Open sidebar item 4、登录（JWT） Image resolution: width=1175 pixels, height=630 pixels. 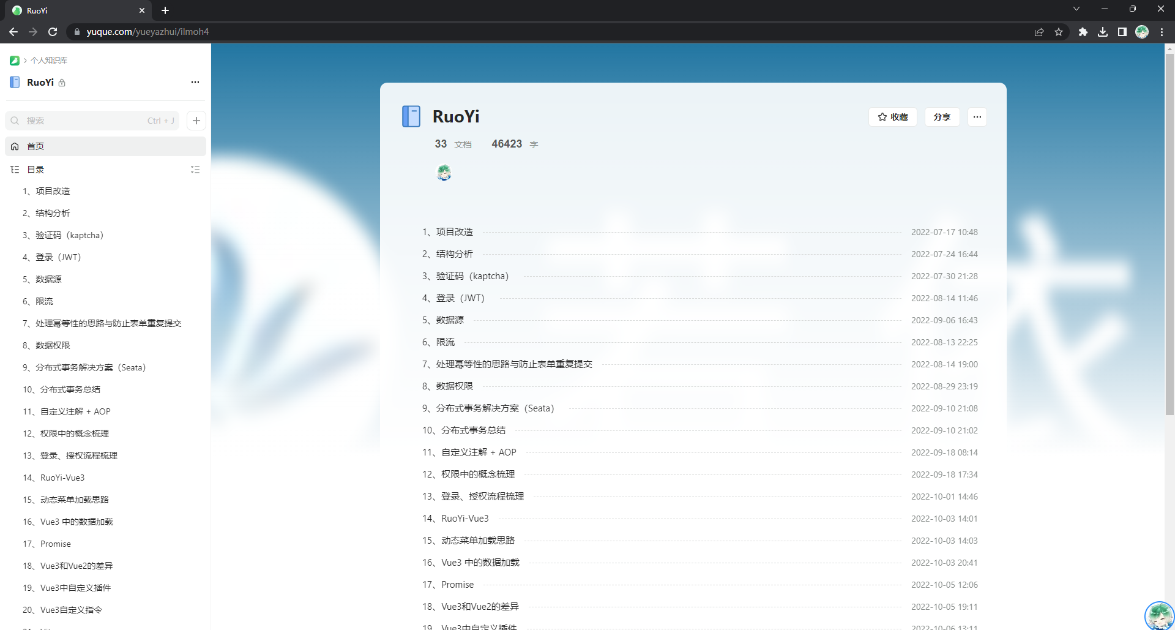coord(52,257)
